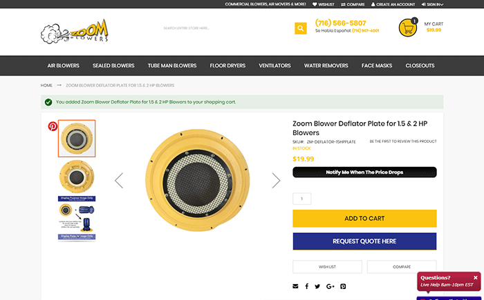The image size is (484, 300).
Task: Open the Closeouts menu item
Action: coord(420,66)
